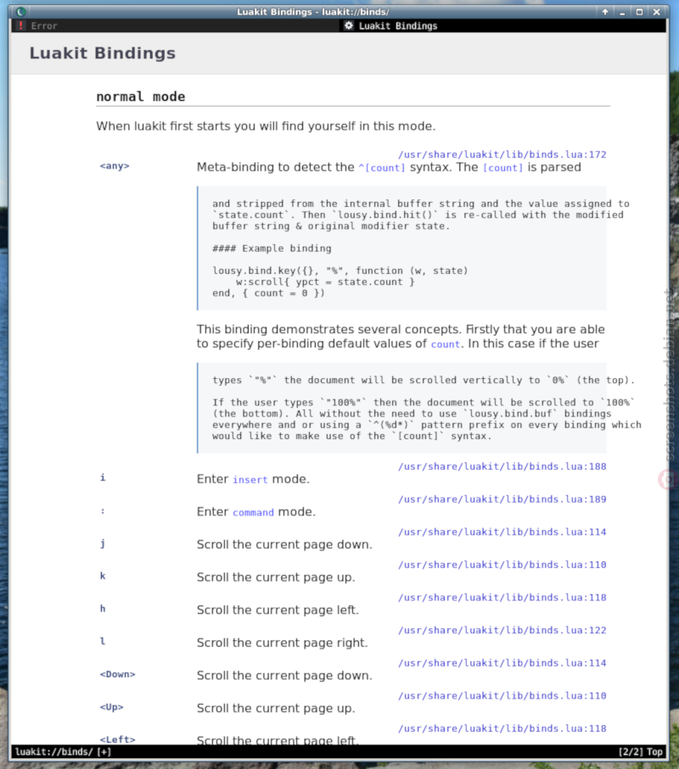Click "Scroll the current page up." beside k
Image resolution: width=679 pixels, height=769 pixels.
click(276, 577)
